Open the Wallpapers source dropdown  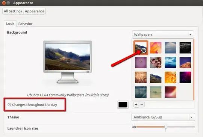163,35
